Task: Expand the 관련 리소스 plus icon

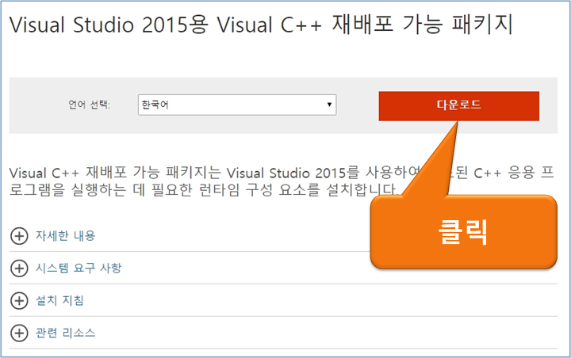Action: 19,333
